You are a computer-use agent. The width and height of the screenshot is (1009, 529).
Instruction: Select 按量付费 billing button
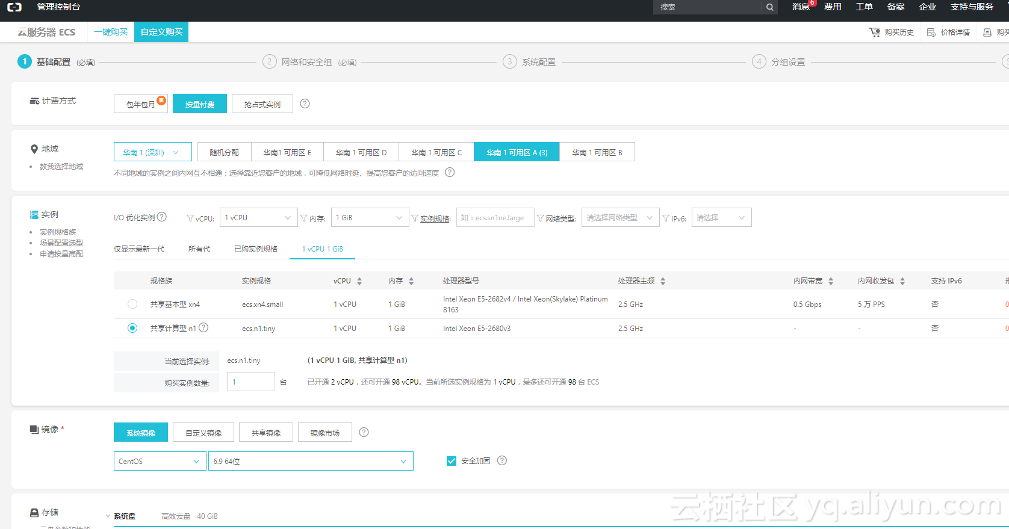[x=200, y=104]
